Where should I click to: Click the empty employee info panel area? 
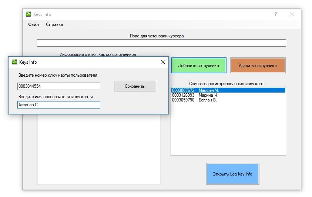[x=99, y=149]
